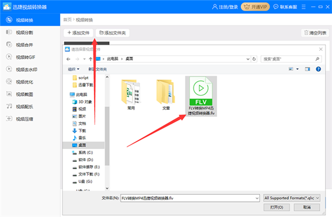Click 添加文件 button
This screenshot has width=332, height=217.
(x=79, y=33)
